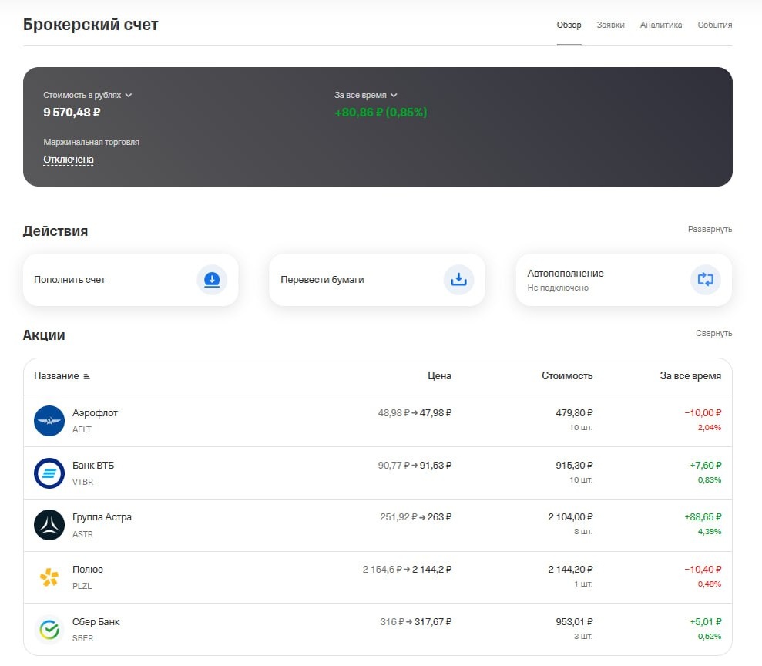
Task: Click the Сбер Банк green logo
Action: (49, 630)
